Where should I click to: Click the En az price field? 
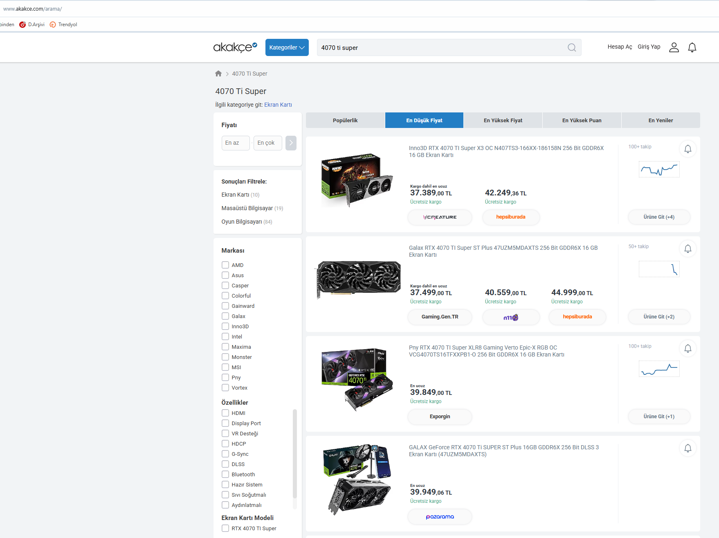(x=236, y=143)
